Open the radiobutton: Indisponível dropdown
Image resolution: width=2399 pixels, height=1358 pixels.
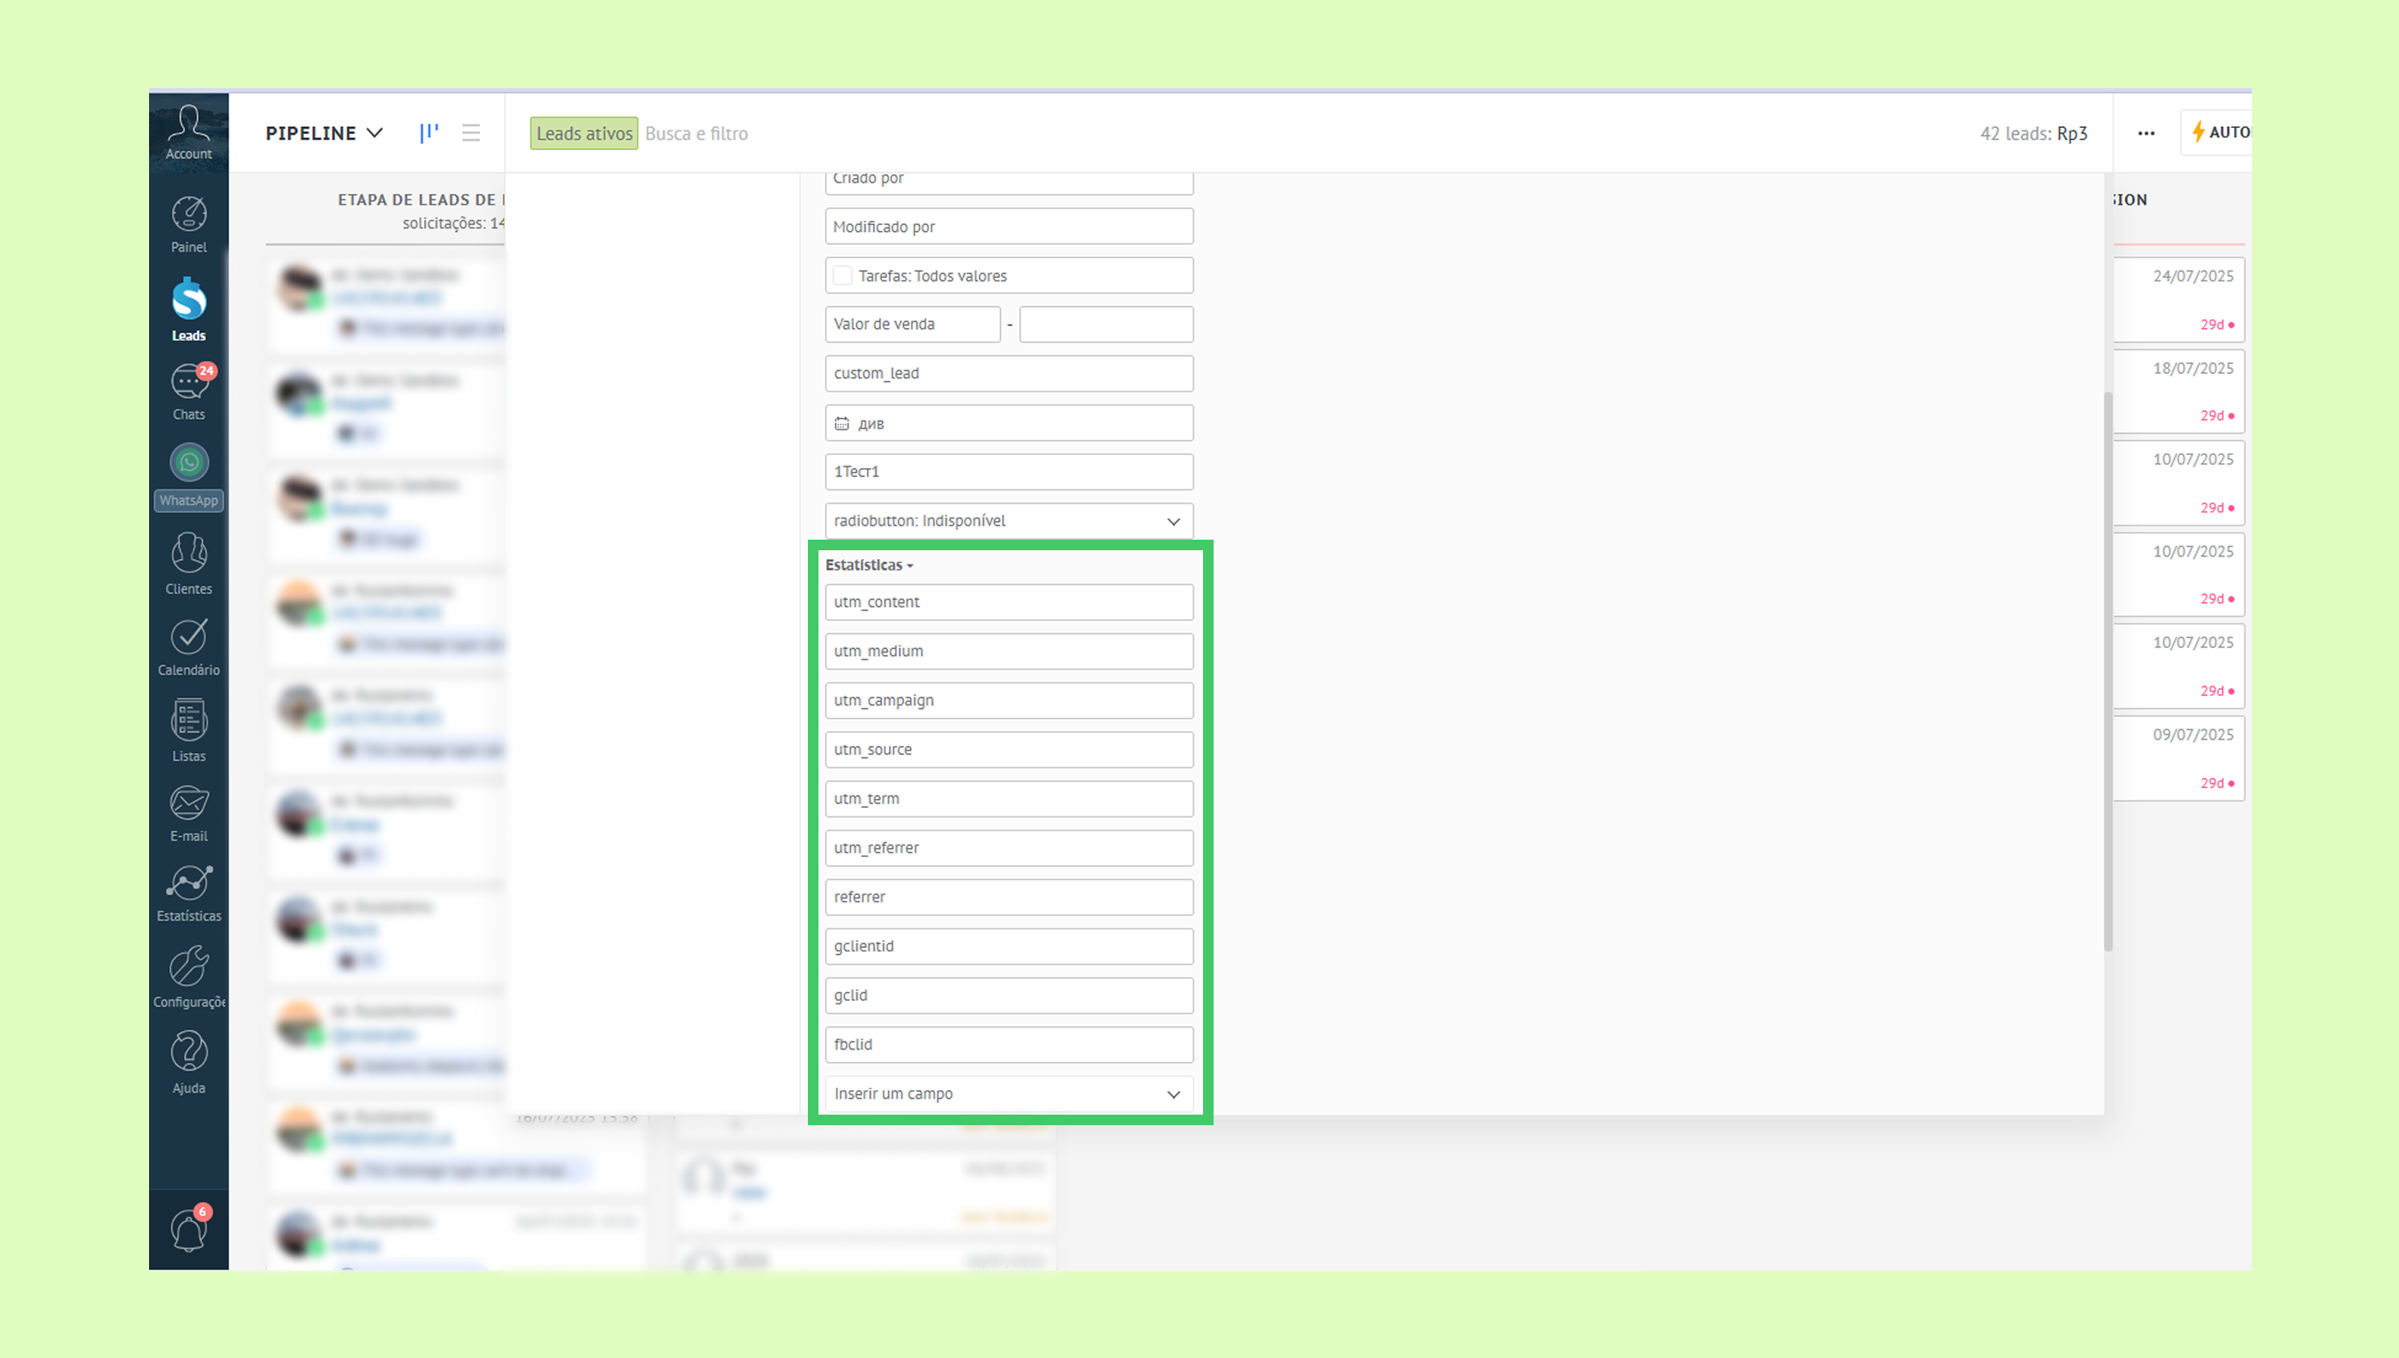click(1008, 520)
